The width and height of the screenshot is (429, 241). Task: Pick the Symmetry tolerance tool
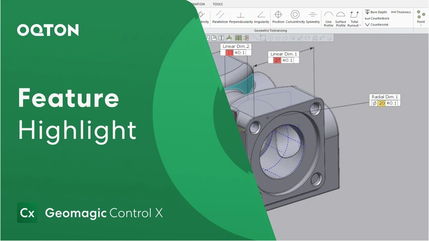[x=313, y=17]
